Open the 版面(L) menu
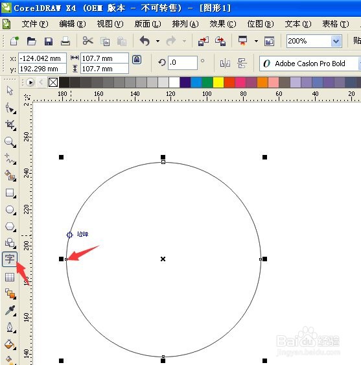The width and height of the screenshot is (361, 365). (x=148, y=24)
